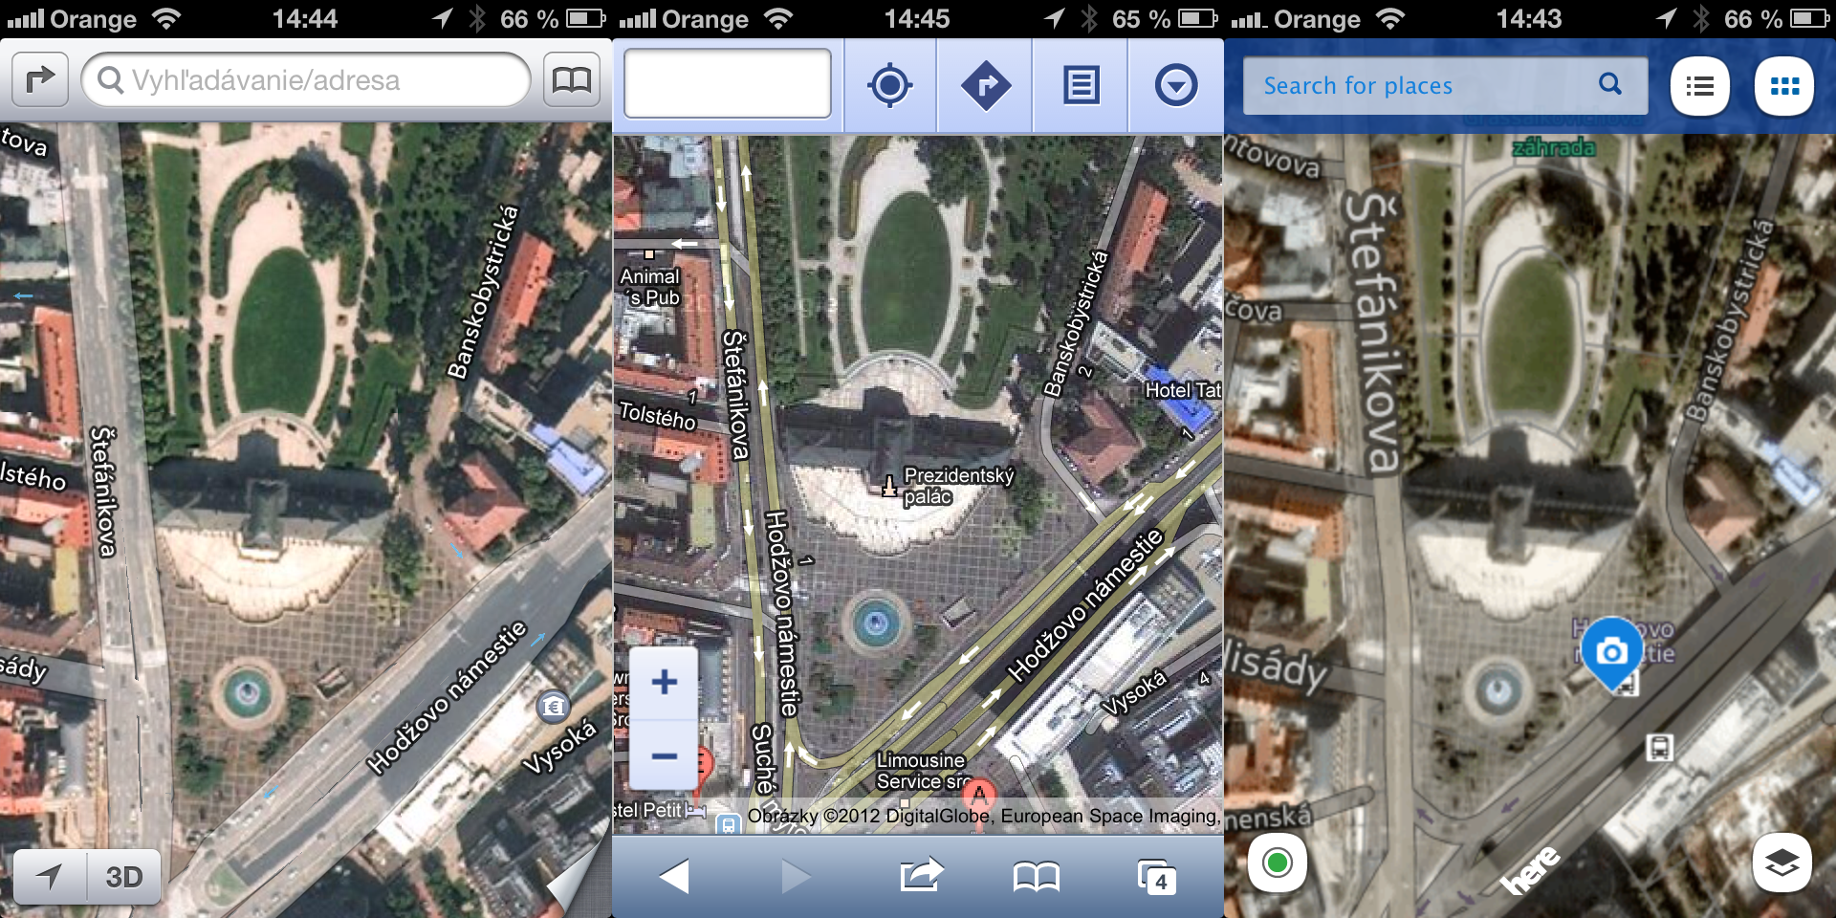Tap the Vyhľadávanie/adresa search field
The image size is (1836, 918).
click(306, 80)
